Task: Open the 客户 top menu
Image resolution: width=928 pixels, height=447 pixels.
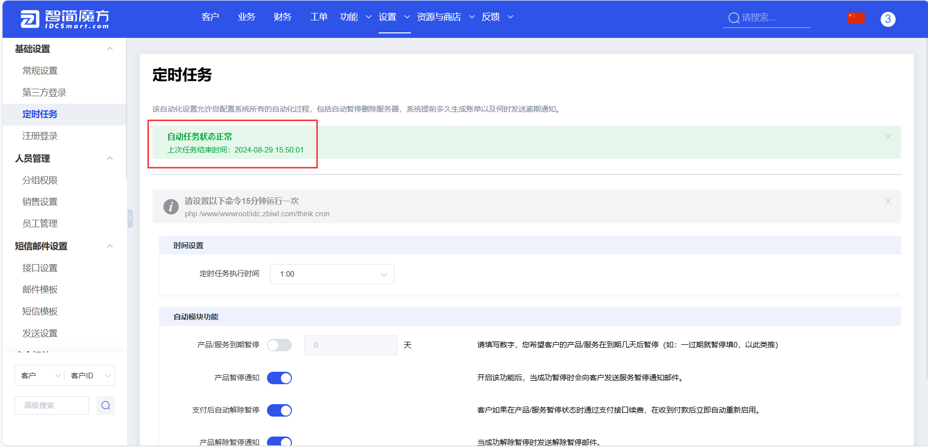Action: click(210, 17)
